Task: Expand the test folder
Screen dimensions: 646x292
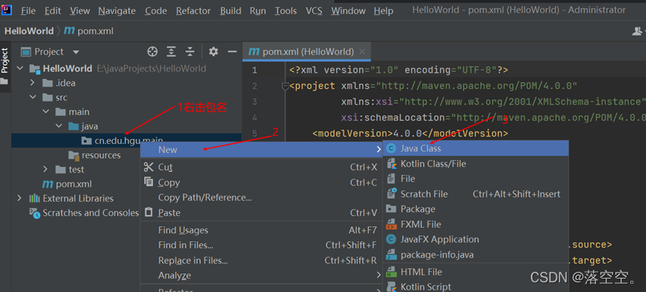Action: 46,170
